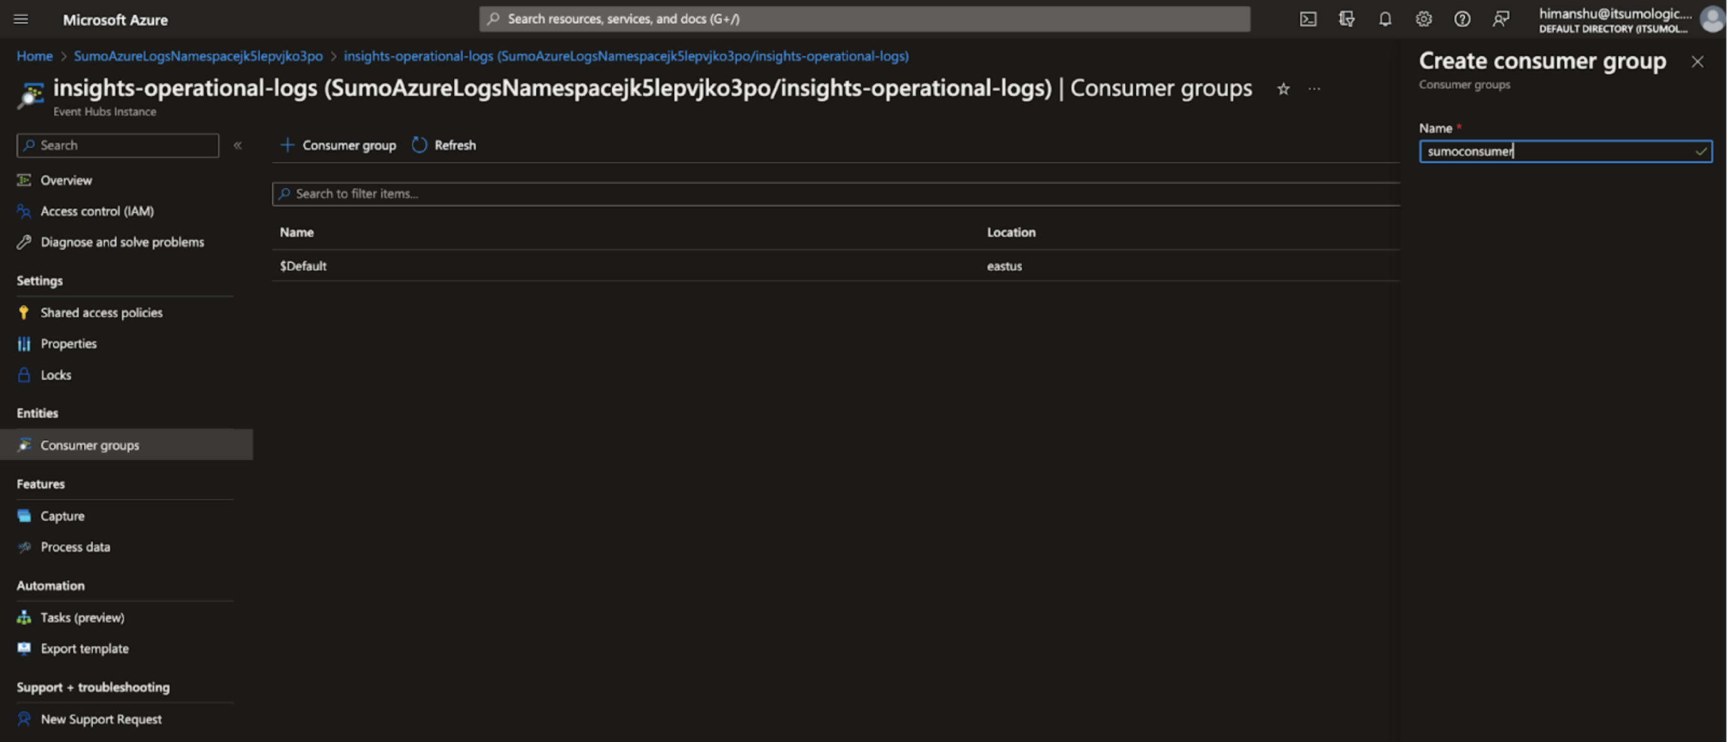
Task: Open Shared access policies in the sidebar
Action: pos(101,312)
